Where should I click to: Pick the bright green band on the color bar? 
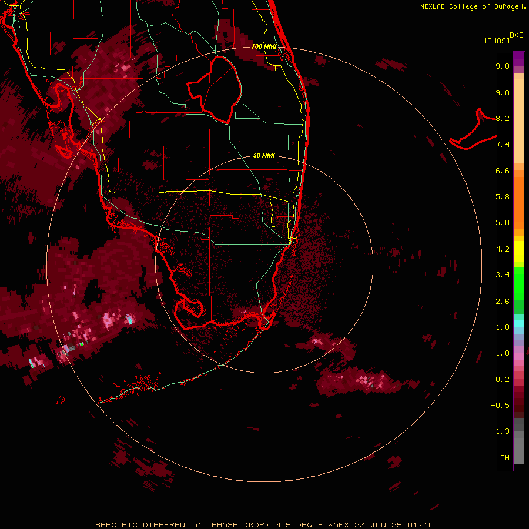519,284
